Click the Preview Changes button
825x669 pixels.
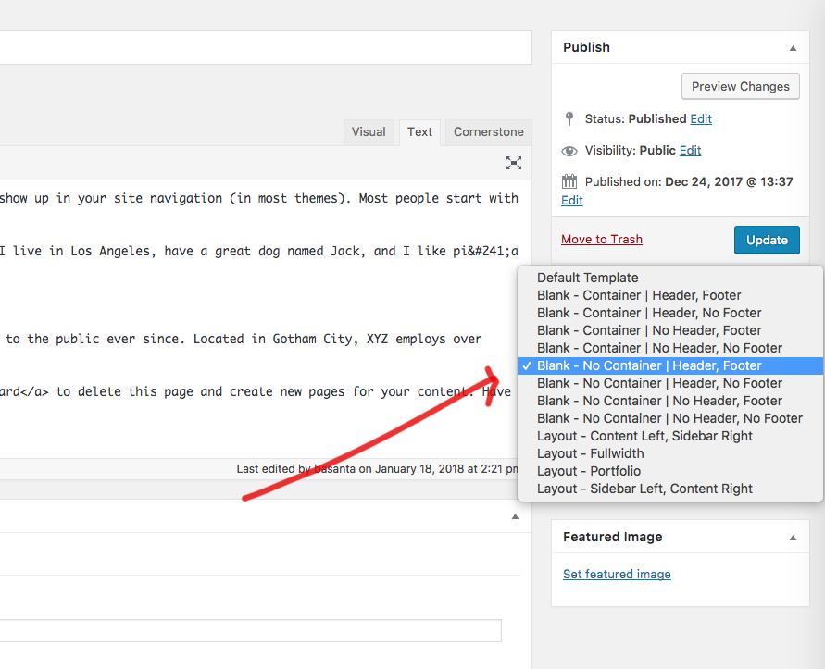click(x=740, y=87)
